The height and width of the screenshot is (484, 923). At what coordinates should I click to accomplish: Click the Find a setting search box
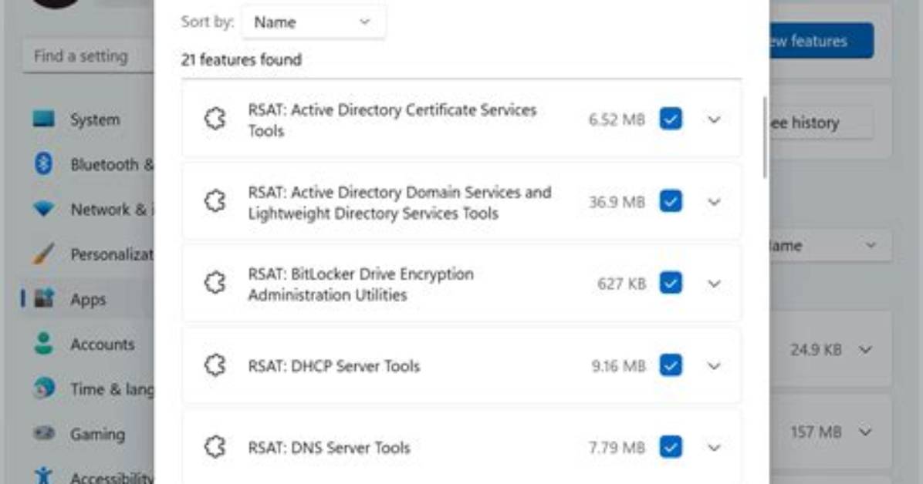pyautogui.click(x=88, y=56)
